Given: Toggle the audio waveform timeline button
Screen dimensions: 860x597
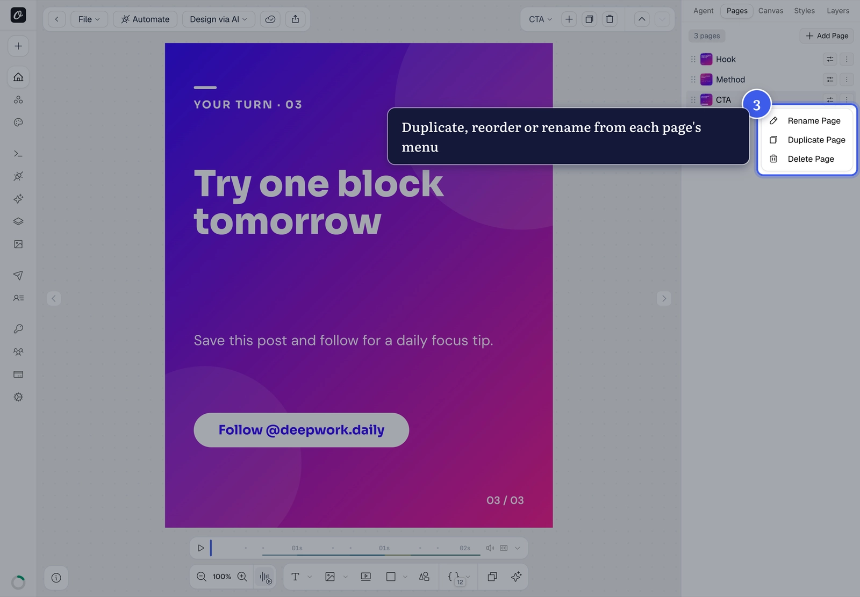Looking at the screenshot, I should pos(266,577).
